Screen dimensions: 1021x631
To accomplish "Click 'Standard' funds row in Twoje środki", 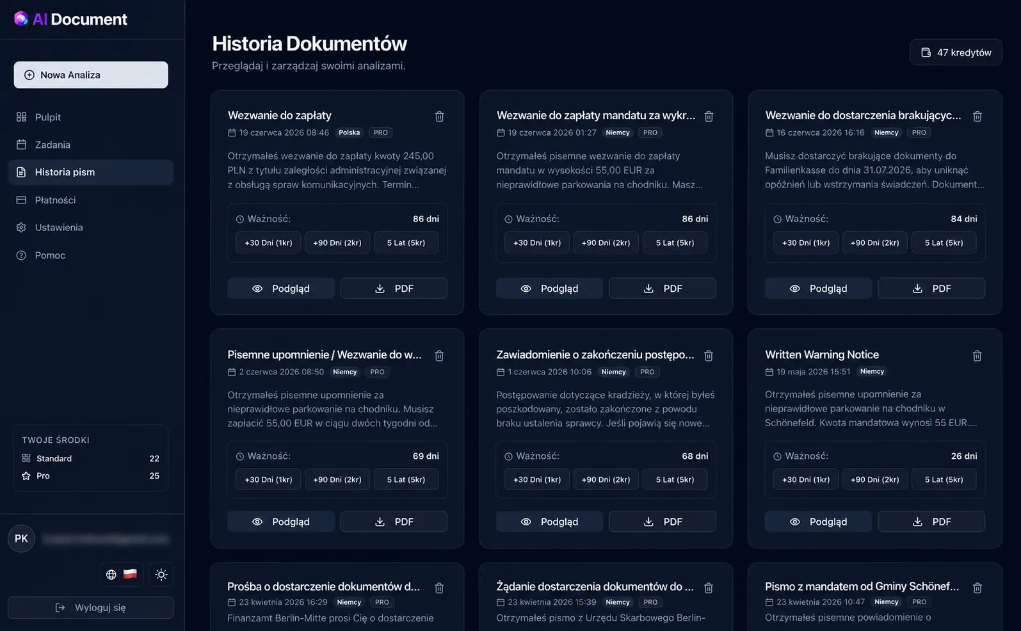I will pyautogui.click(x=90, y=458).
